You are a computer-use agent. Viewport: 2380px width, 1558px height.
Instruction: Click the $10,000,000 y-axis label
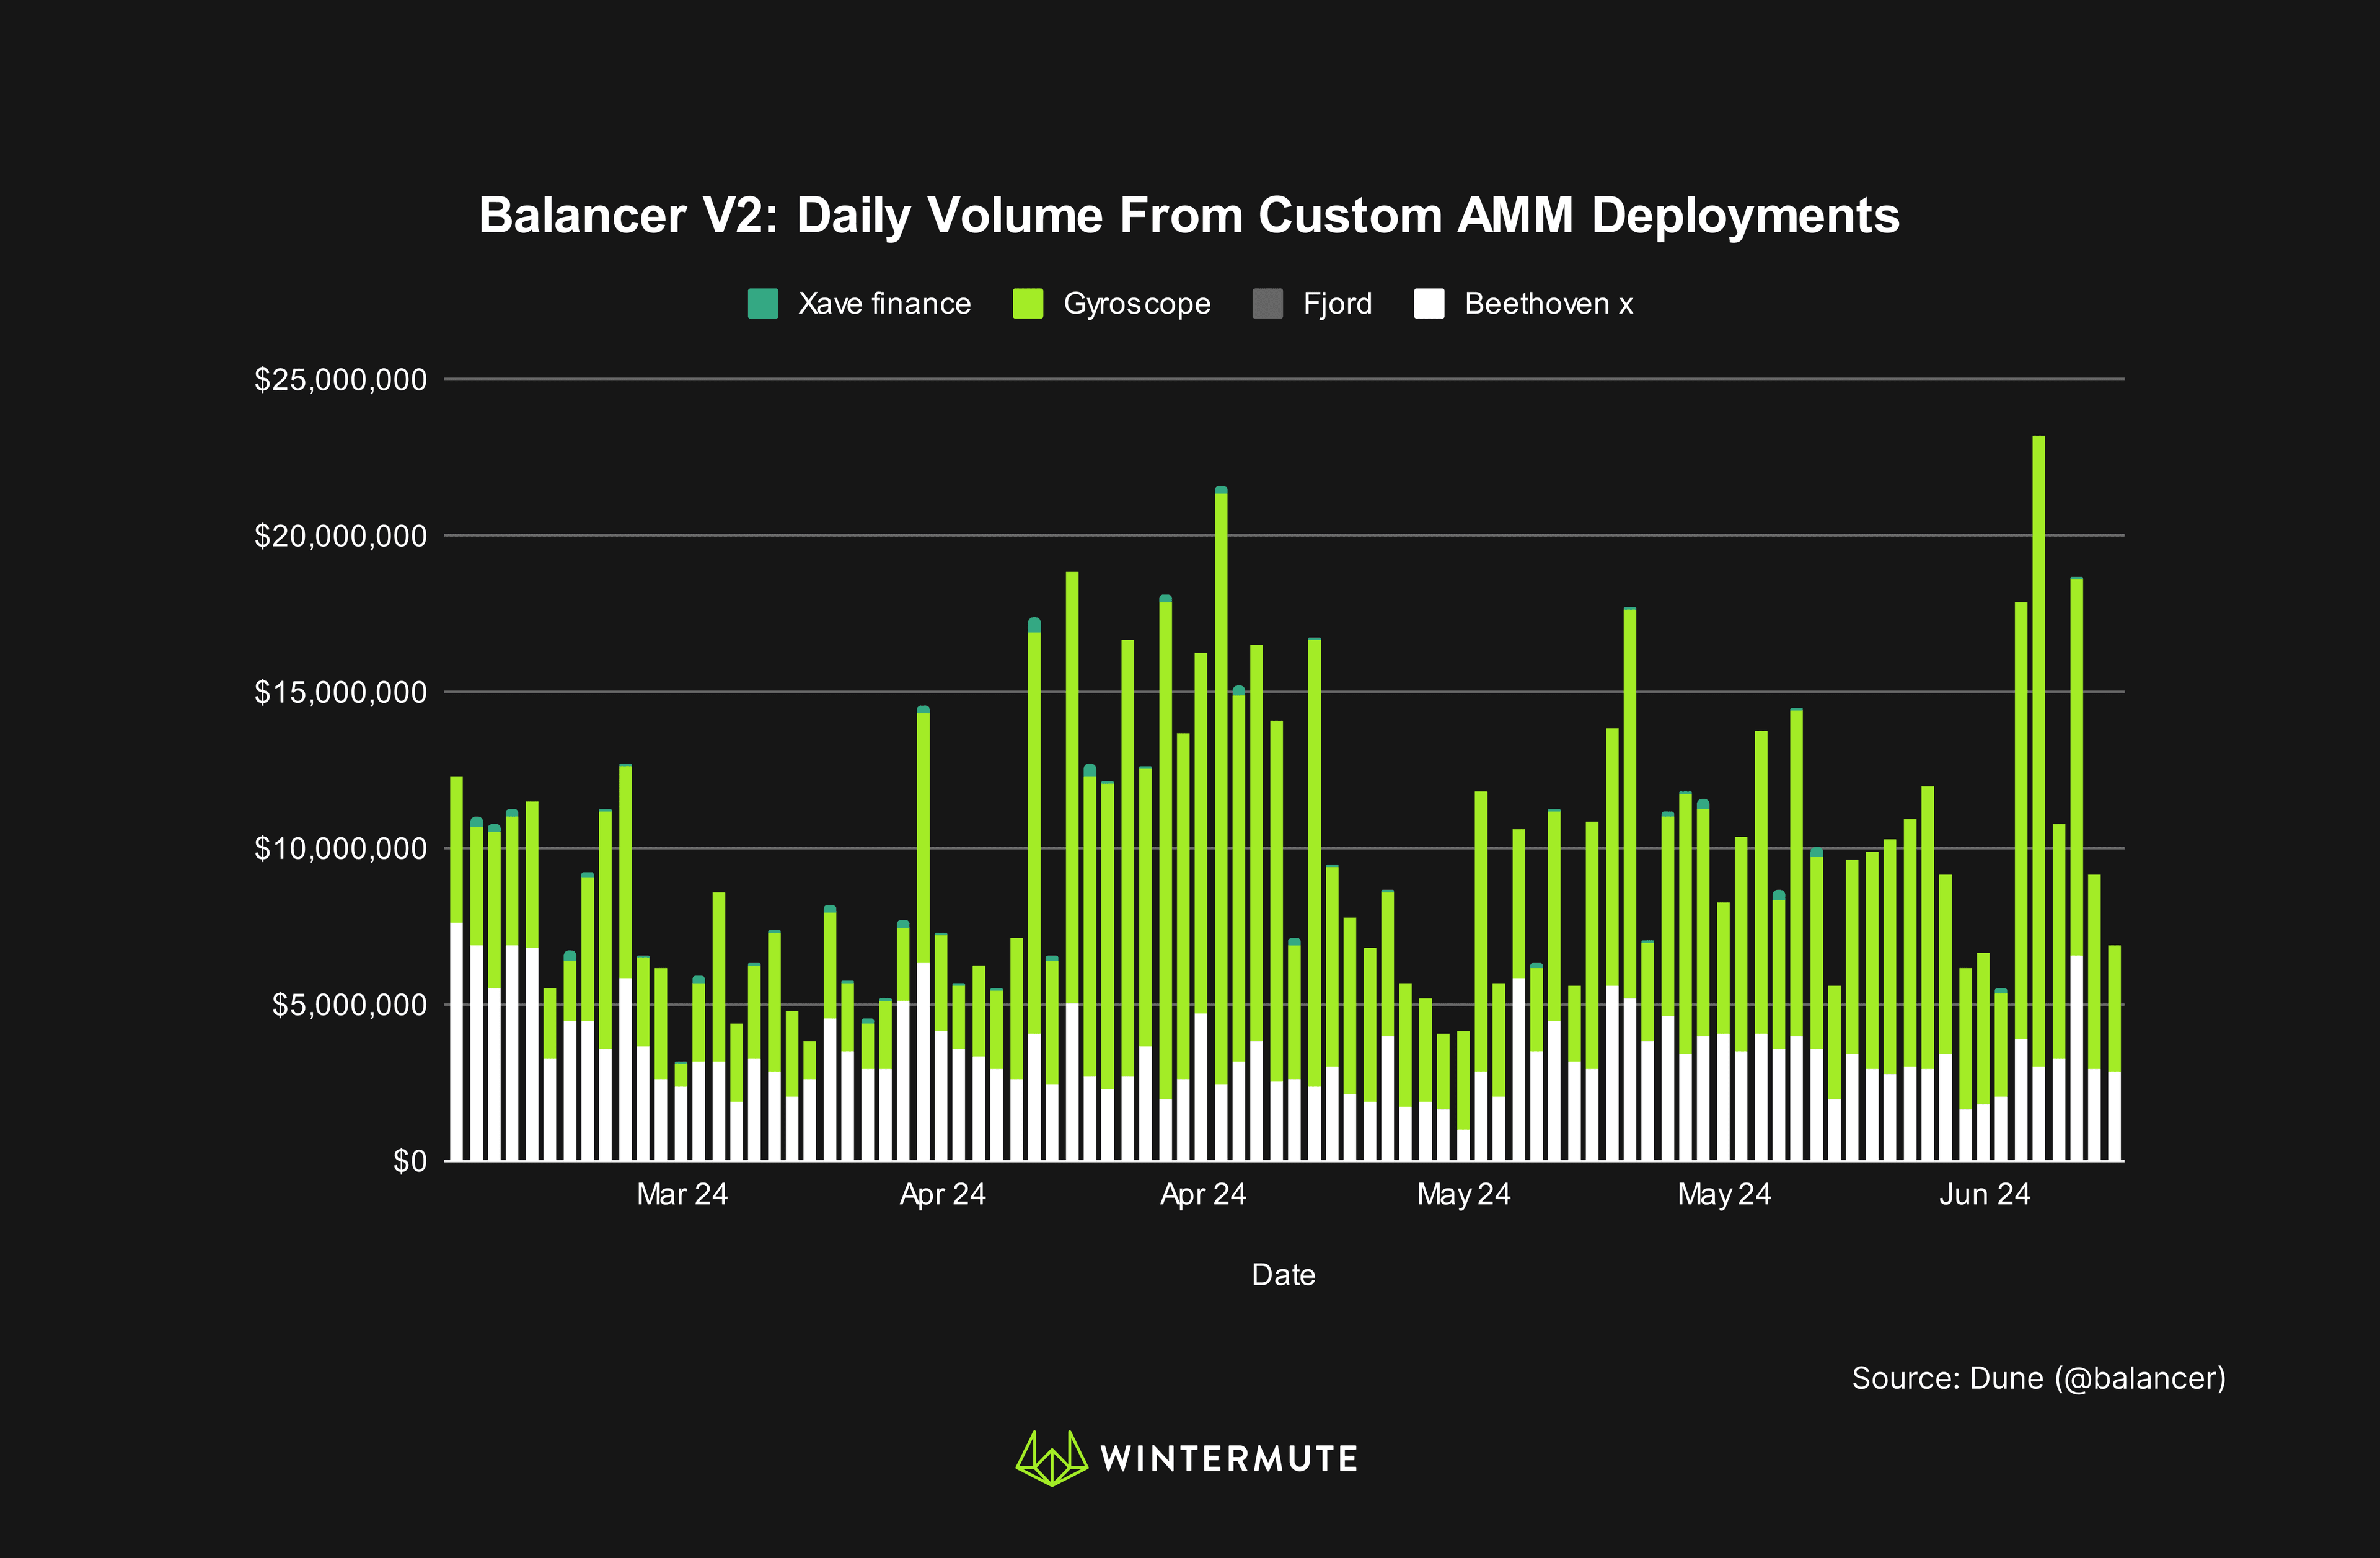tap(340, 849)
